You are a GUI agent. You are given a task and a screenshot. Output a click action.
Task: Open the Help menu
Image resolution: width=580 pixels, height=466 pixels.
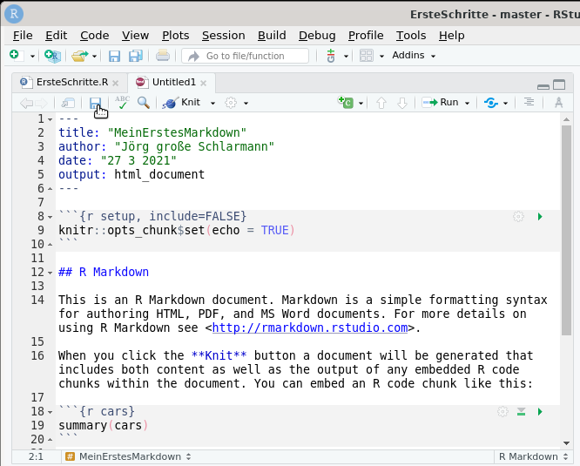452,36
